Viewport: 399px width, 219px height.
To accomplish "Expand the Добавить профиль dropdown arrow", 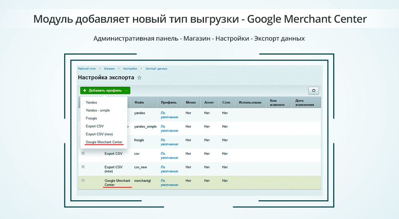I will click(126, 91).
